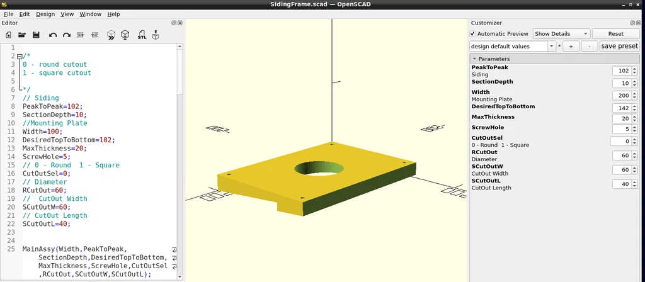This screenshot has height=282, width=645.
Task: Click the ScrewHole value spinbox
Action: click(624, 129)
